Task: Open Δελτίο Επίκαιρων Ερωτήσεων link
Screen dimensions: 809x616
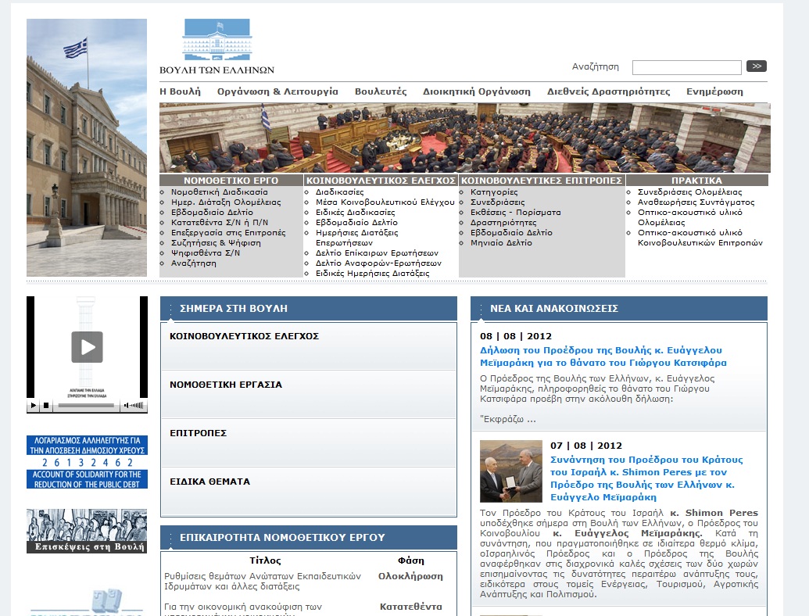Action: tap(377, 252)
